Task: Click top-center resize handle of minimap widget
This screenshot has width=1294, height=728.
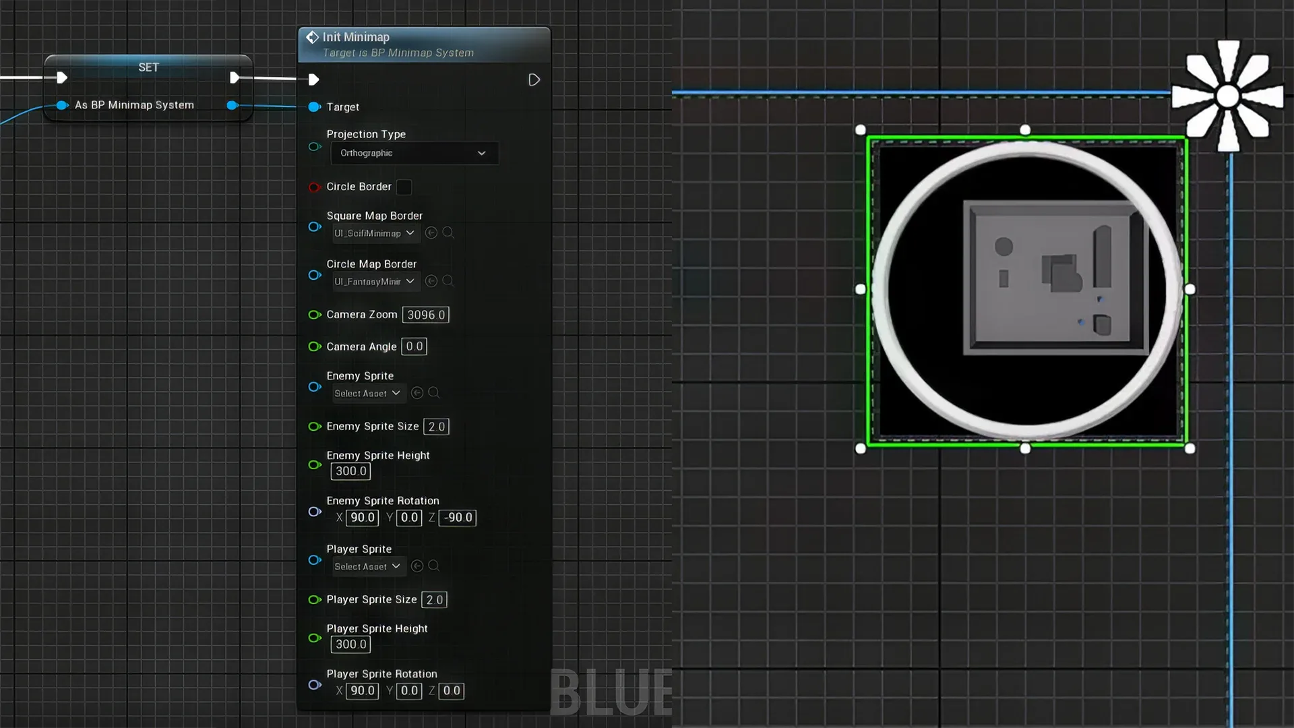Action: tap(1025, 129)
